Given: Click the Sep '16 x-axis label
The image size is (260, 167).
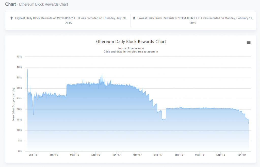Looking at the screenshot, I should (x=96, y=155).
